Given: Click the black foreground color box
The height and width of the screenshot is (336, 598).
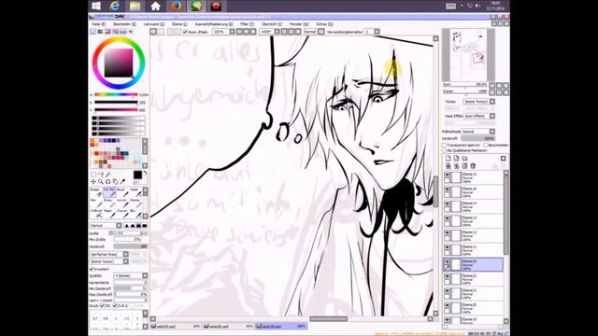Looking at the screenshot, I should coord(137,175).
